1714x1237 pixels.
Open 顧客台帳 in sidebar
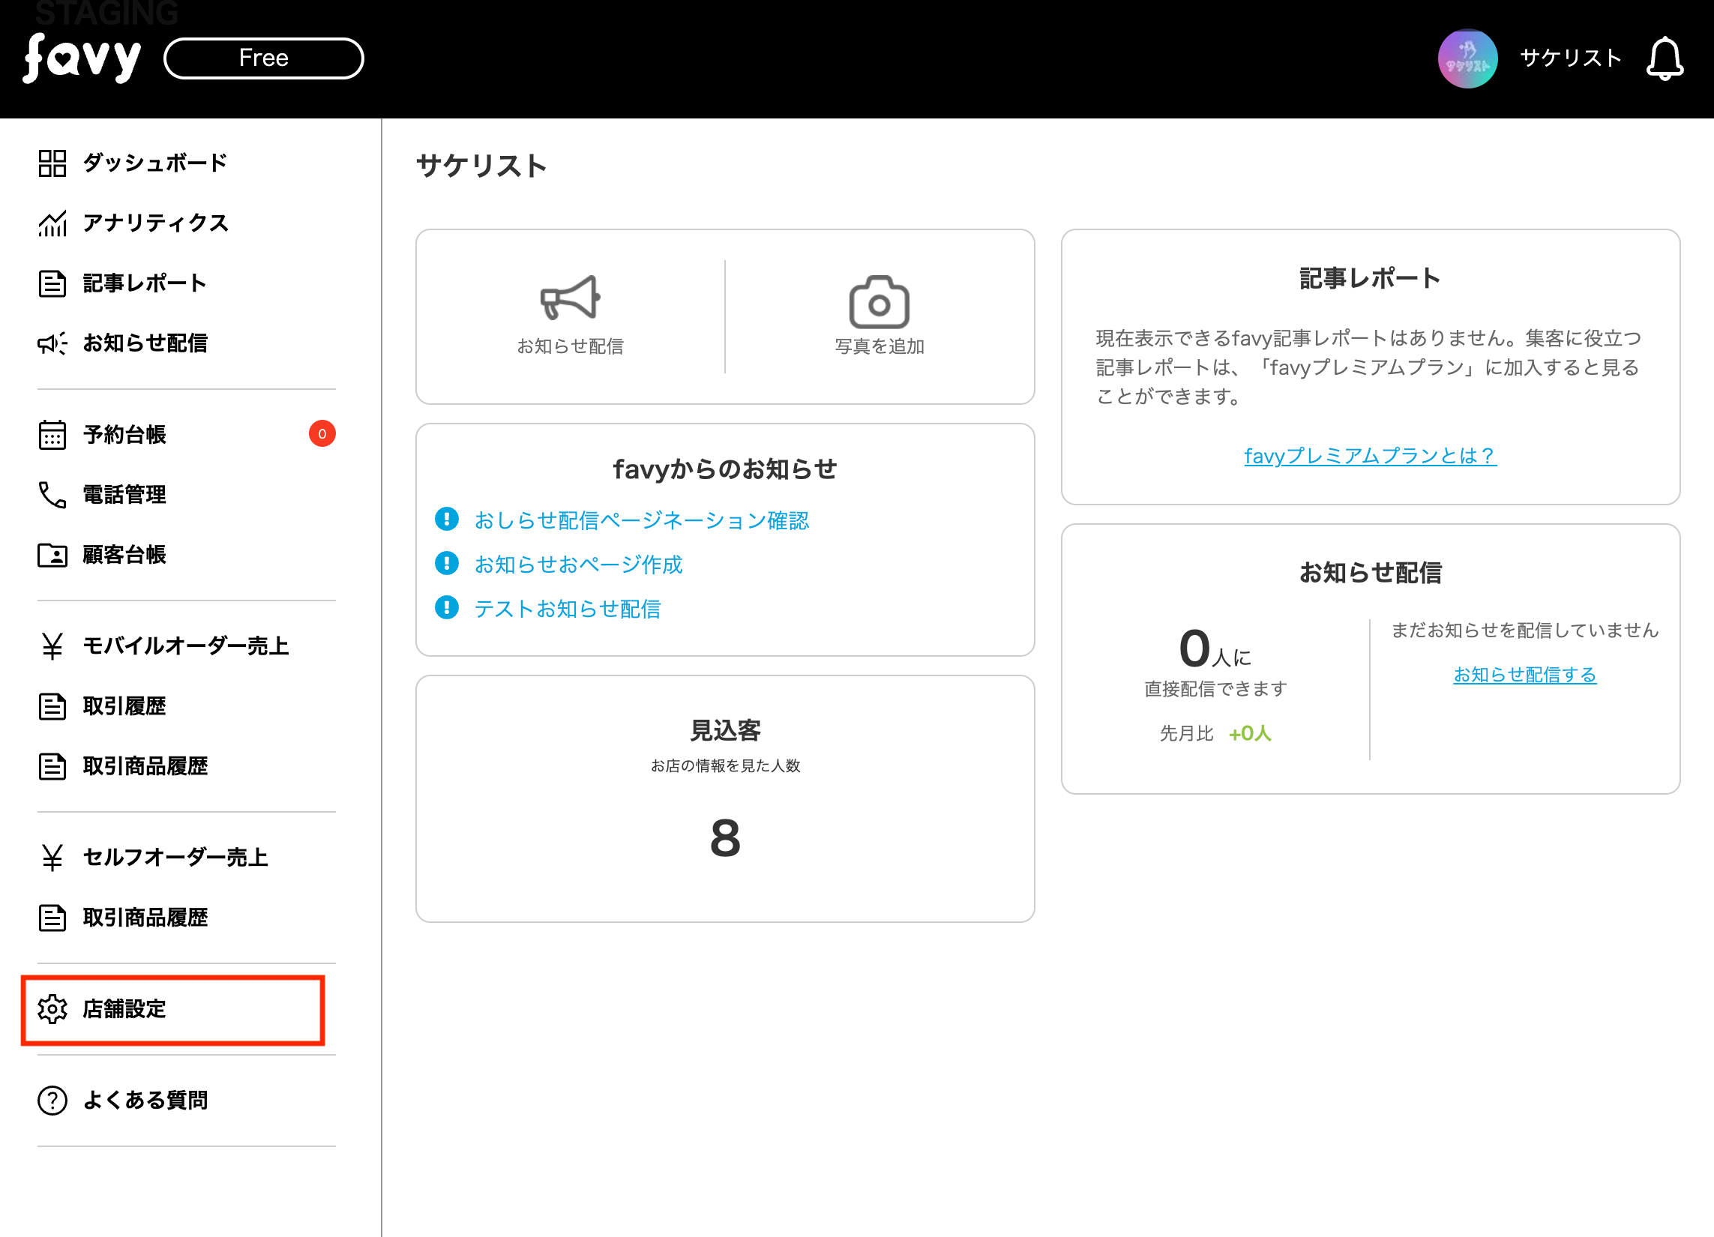124,555
